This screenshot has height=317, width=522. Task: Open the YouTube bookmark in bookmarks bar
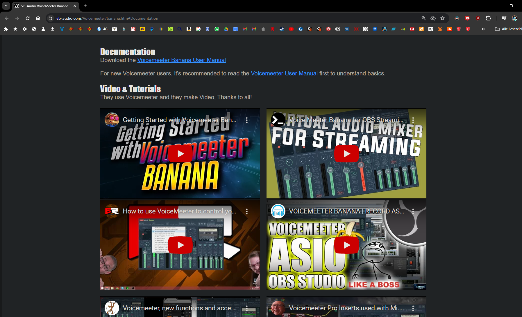pos(291,29)
